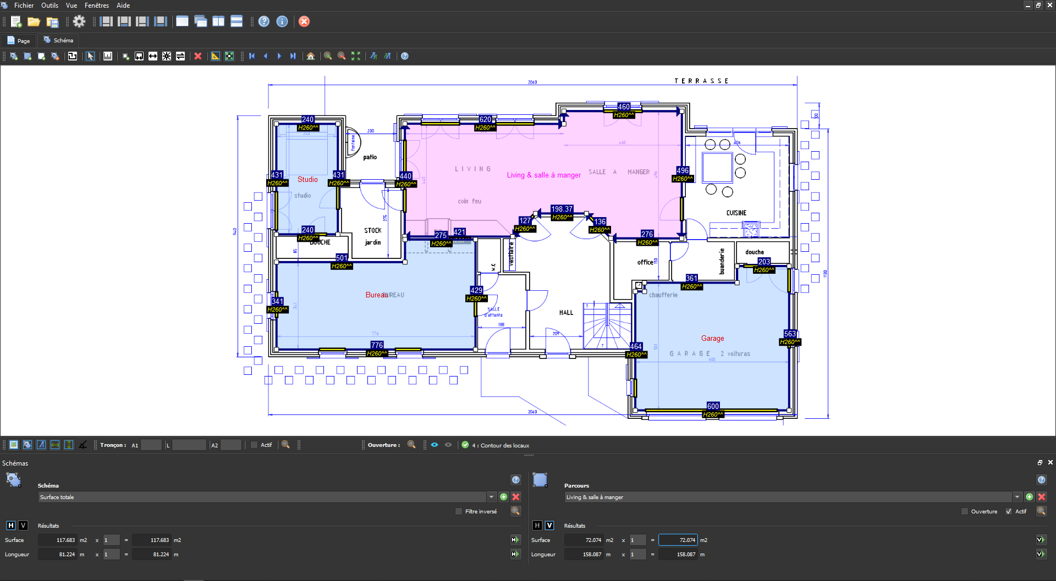
Task: Create a new document from the main toolbar
Action: pos(16,21)
